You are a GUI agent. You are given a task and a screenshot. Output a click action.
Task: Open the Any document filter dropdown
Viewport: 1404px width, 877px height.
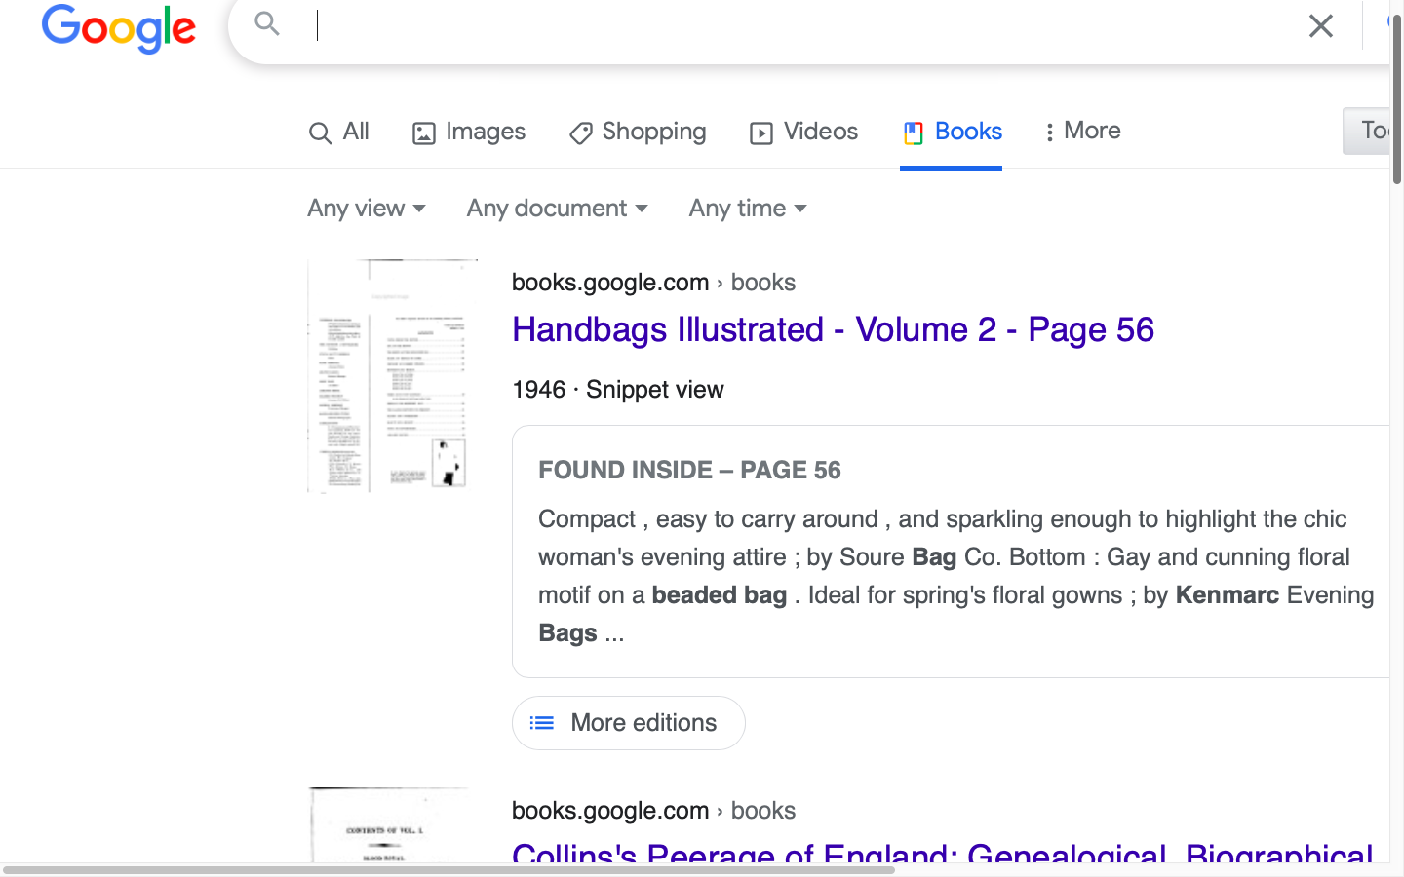point(557,209)
